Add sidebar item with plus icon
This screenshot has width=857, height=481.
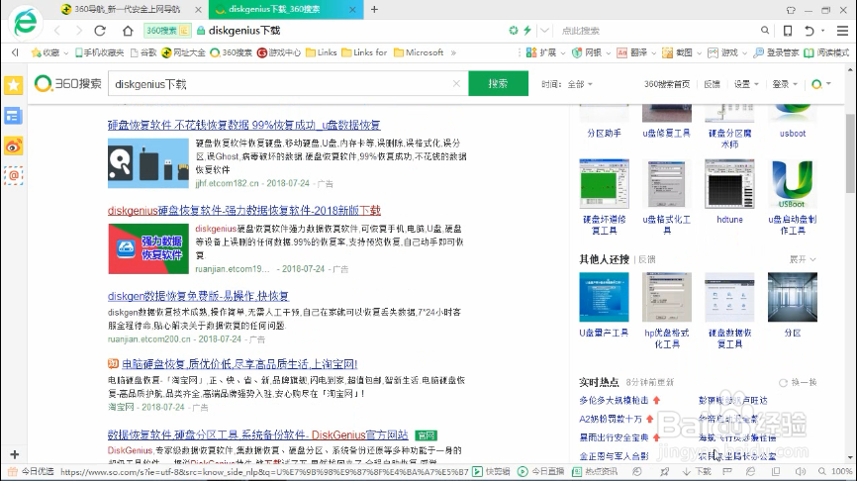tap(14, 454)
